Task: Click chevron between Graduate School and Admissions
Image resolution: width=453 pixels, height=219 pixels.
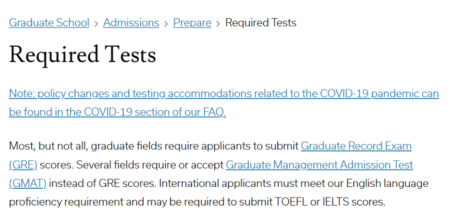Action: click(x=96, y=24)
